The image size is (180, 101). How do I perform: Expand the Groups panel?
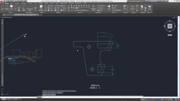(x=126, y=12)
